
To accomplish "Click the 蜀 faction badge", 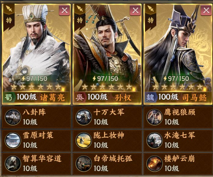I will click(x=9, y=97).
